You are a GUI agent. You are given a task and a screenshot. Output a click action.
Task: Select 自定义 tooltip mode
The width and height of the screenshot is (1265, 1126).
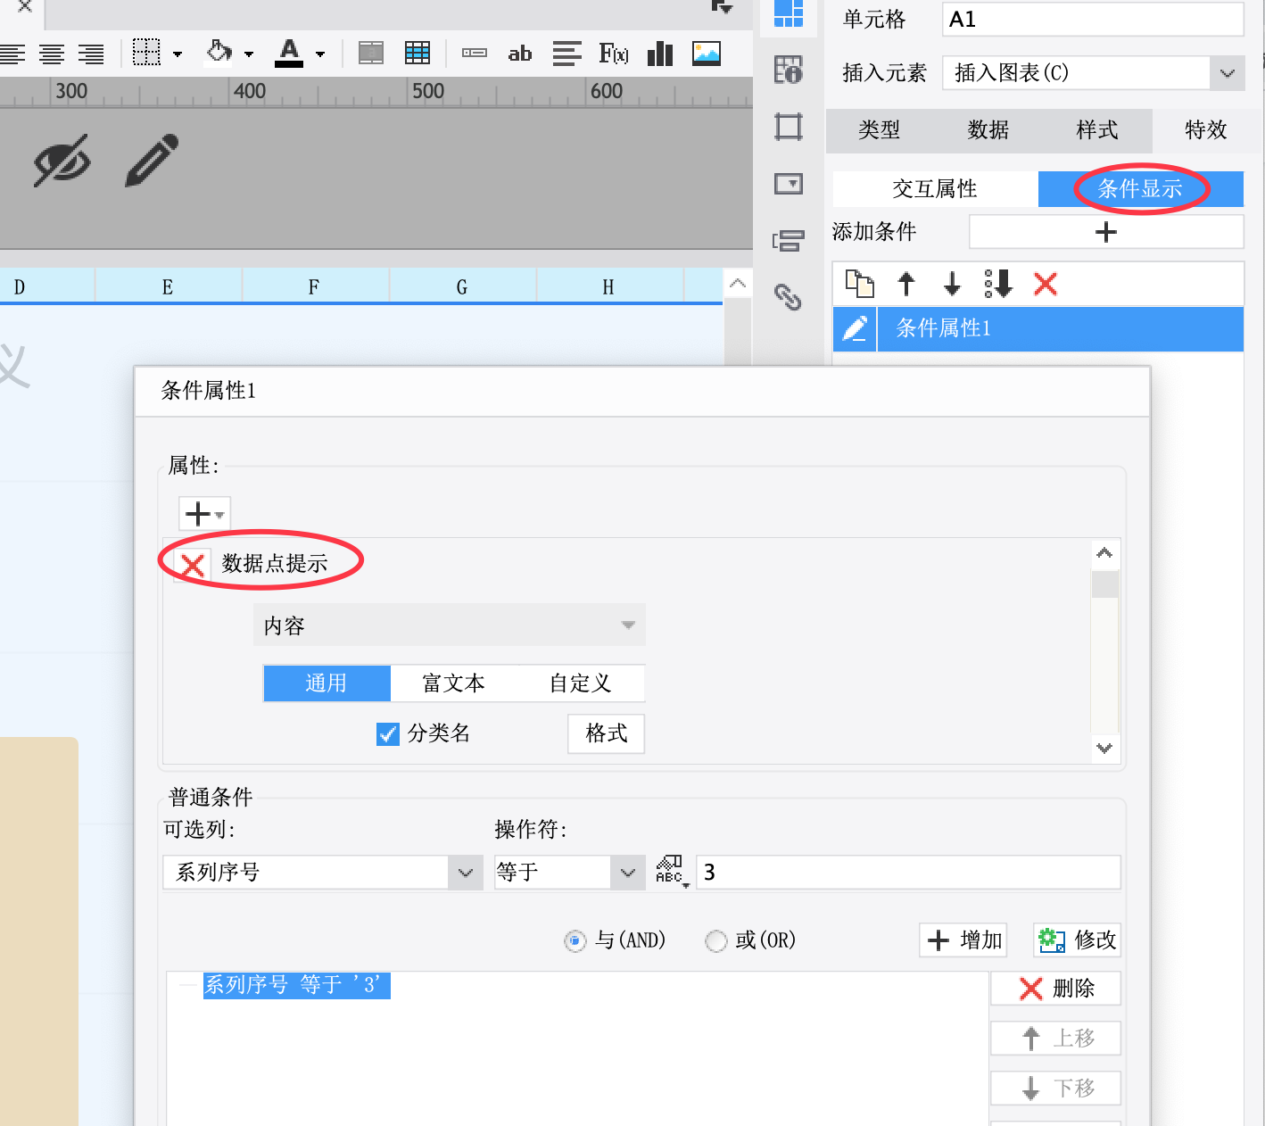coord(580,683)
